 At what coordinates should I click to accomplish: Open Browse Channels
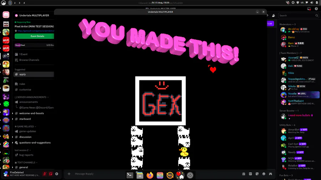pos(29,60)
